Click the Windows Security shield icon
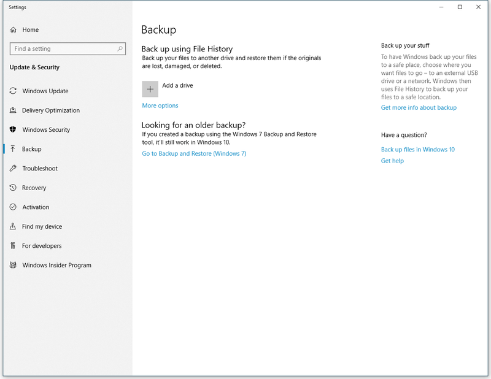This screenshot has height=379, width=491. point(13,129)
